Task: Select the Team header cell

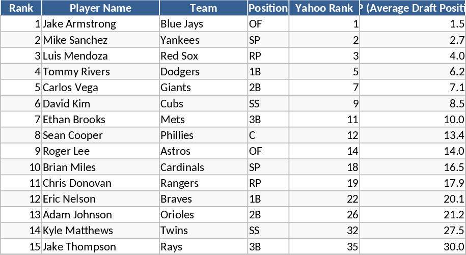Action: click(x=203, y=8)
